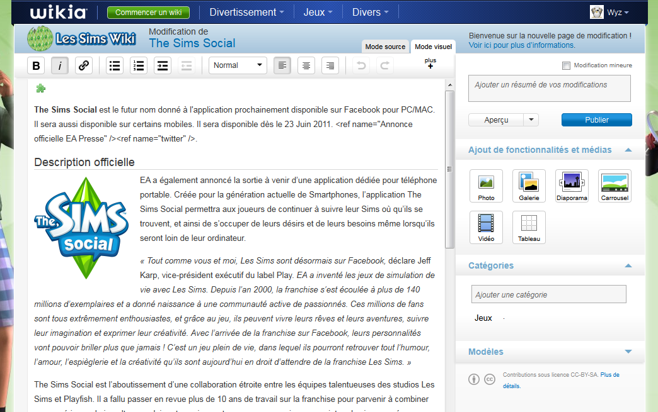Click the Description officielle heading
This screenshot has height=412, width=658.
tap(84, 162)
